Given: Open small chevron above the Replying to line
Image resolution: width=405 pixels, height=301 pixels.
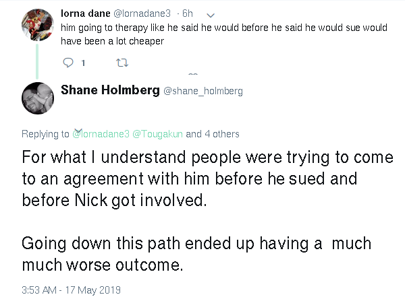Looking at the screenshot, I should click(78, 131).
